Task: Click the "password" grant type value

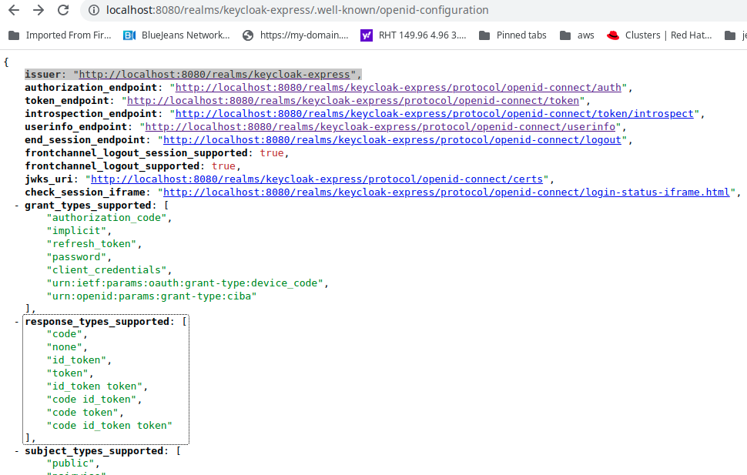Action: [x=76, y=257]
